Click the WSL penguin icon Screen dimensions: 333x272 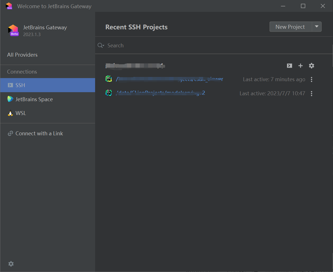click(10, 113)
